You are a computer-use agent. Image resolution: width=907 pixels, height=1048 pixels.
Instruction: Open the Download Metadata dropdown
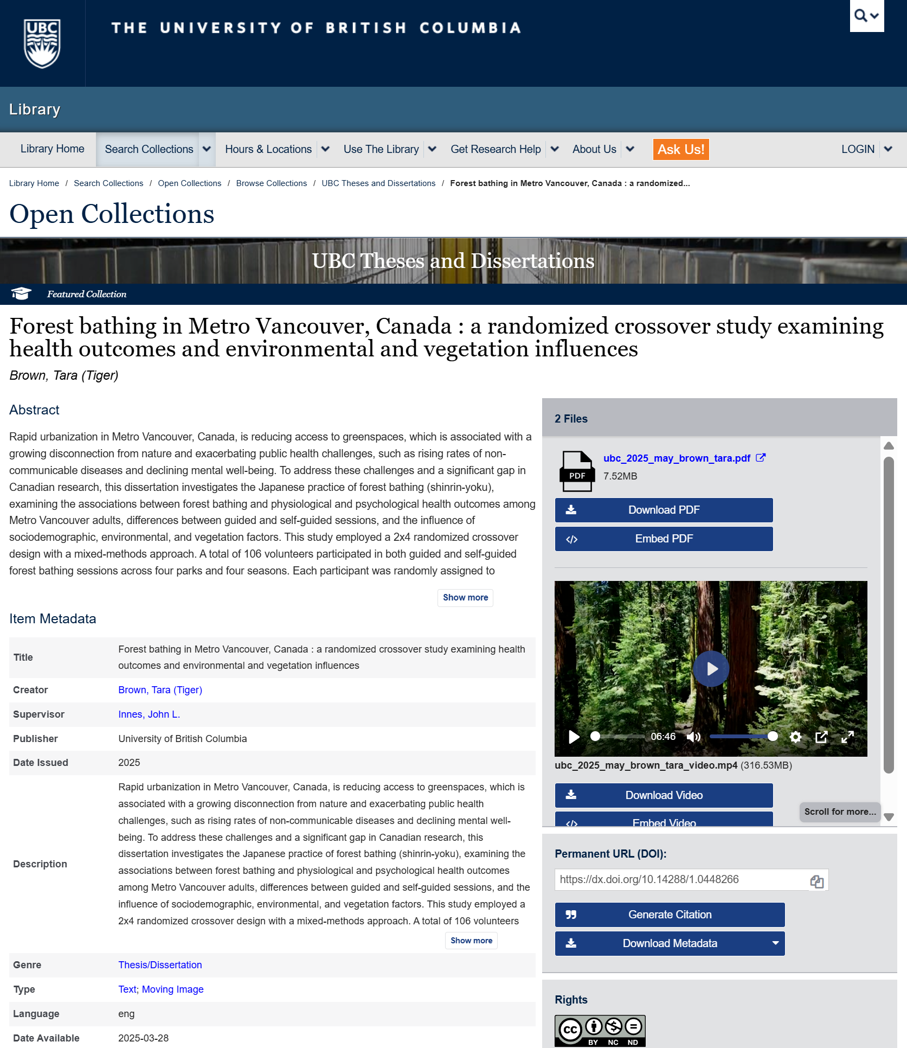tap(775, 943)
